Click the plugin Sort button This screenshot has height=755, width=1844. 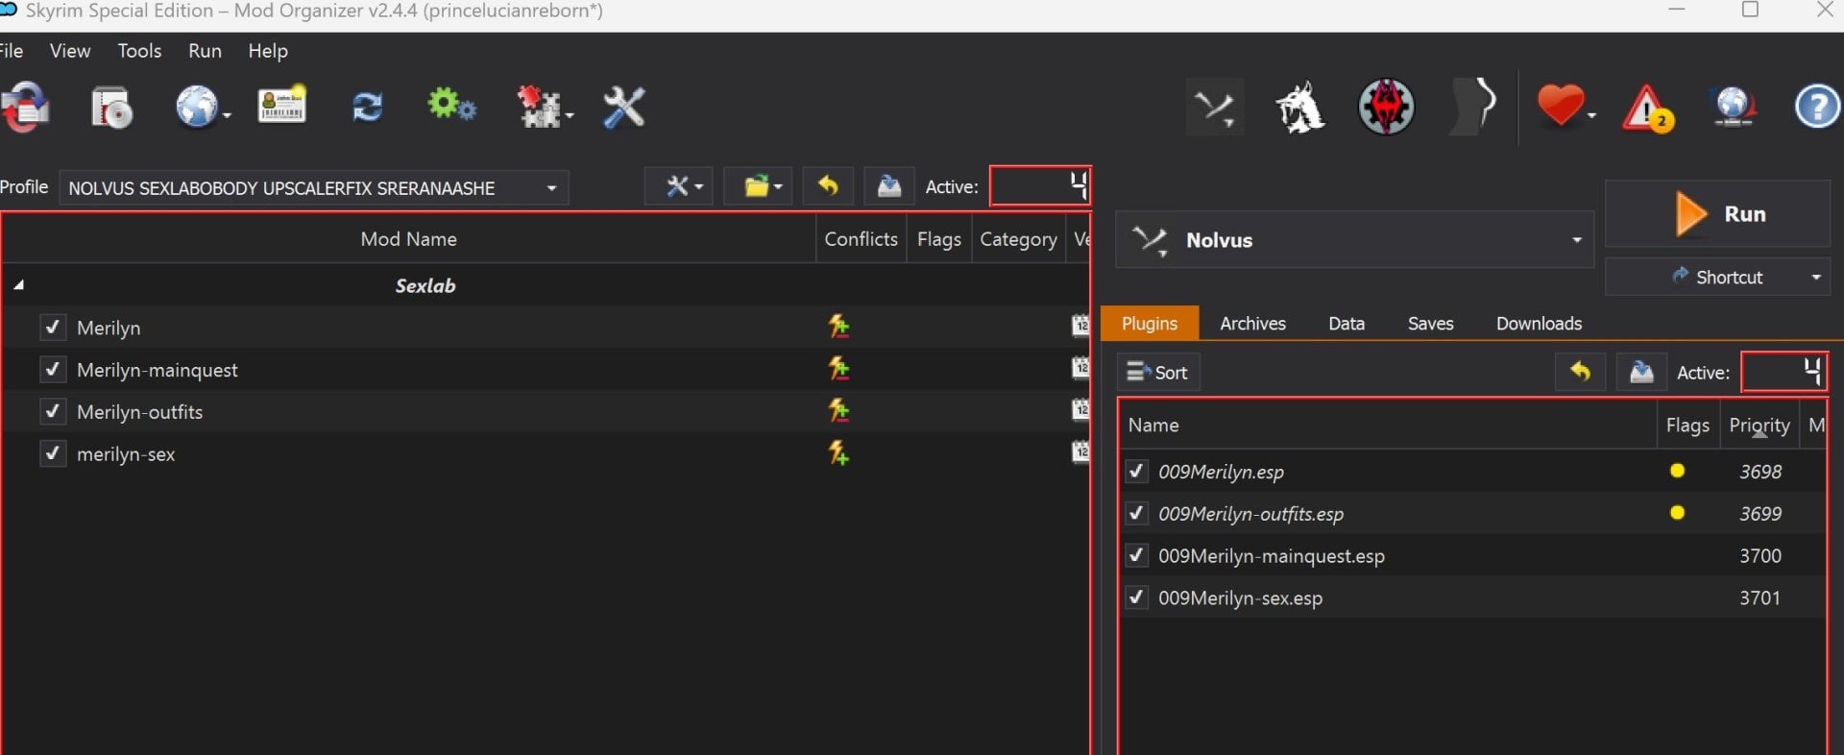point(1158,372)
